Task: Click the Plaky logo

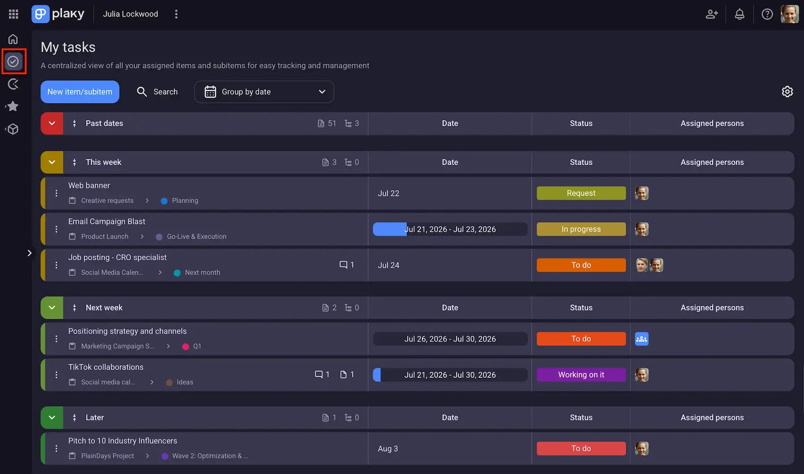Action: 58,14
